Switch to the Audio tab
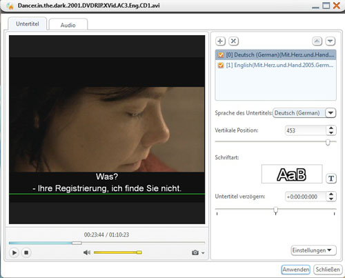 (x=68, y=25)
